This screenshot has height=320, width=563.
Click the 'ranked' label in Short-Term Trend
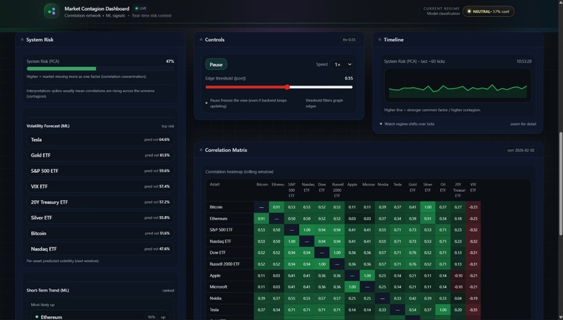168,291
